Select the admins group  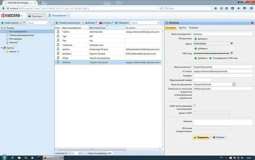click(13, 51)
